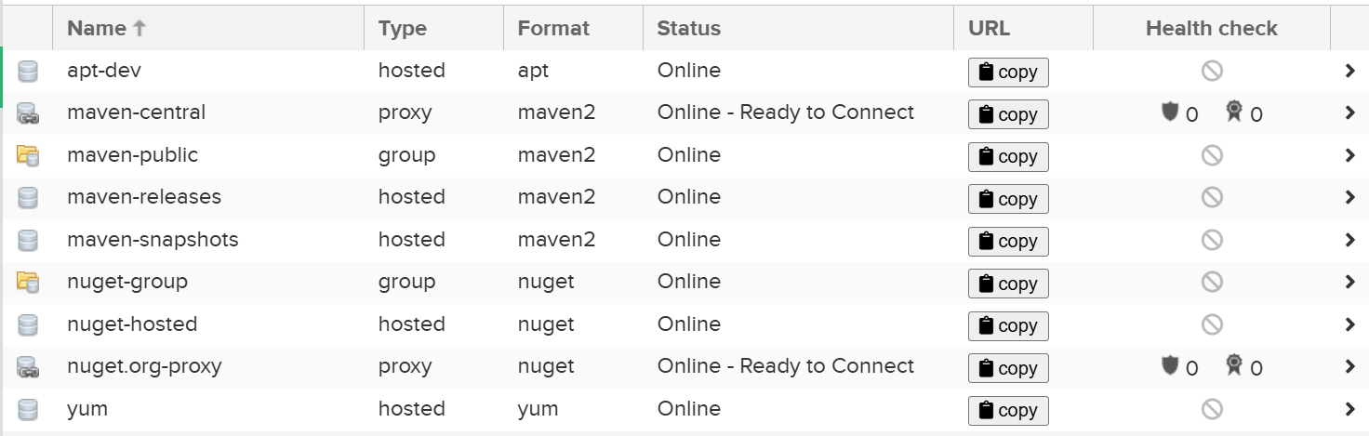Expand the yum repository row arrow
The height and width of the screenshot is (436, 1369).
coord(1349,409)
